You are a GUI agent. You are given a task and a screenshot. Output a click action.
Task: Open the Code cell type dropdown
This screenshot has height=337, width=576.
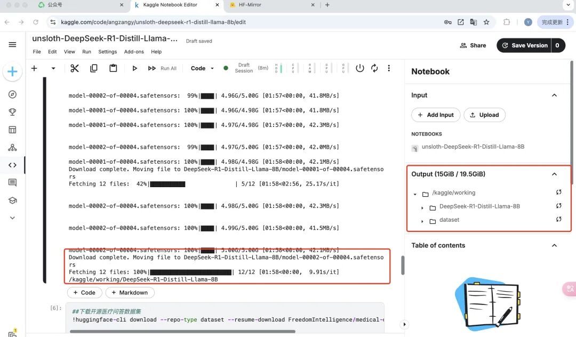pyautogui.click(x=202, y=68)
